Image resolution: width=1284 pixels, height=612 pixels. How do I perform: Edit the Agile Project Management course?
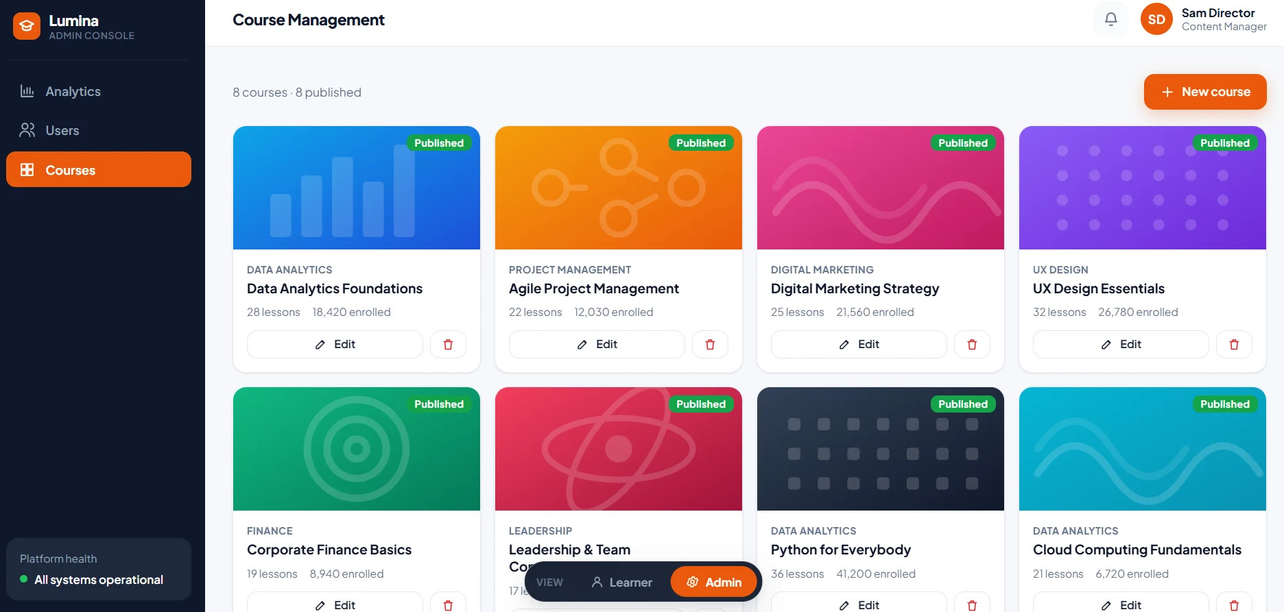(597, 344)
